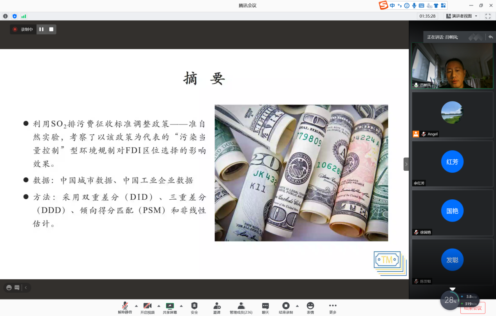Pause the ongoing recording
496x316 pixels.
(x=41, y=29)
